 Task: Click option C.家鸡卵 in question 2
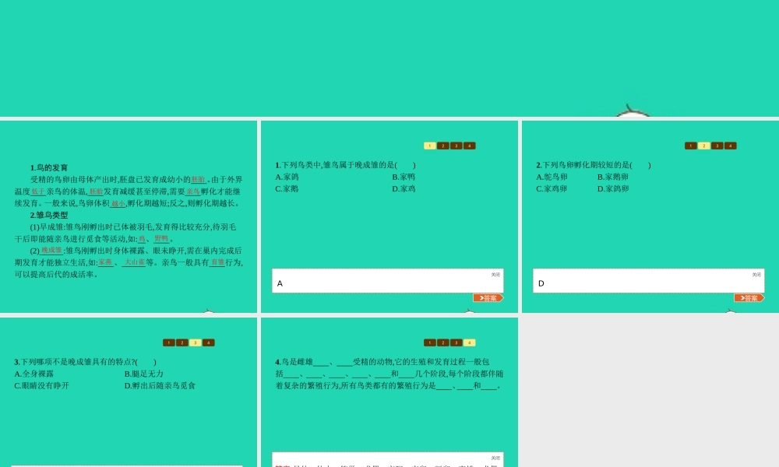tap(552, 189)
